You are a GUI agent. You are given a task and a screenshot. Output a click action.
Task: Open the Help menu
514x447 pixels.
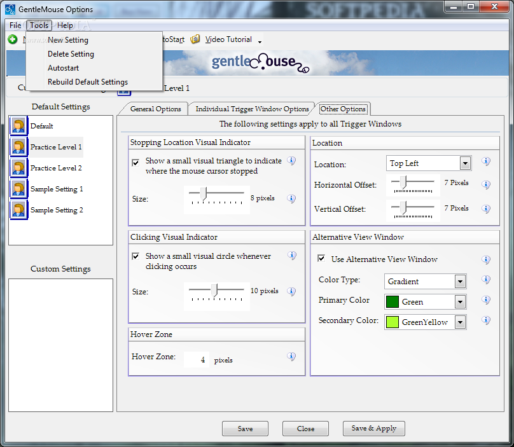[65, 25]
